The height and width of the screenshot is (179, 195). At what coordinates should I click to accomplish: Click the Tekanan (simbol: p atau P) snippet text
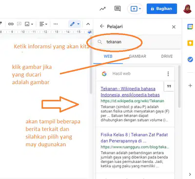point(135,114)
